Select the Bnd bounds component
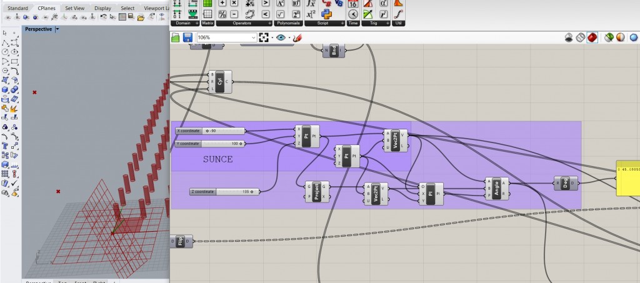 334,51
